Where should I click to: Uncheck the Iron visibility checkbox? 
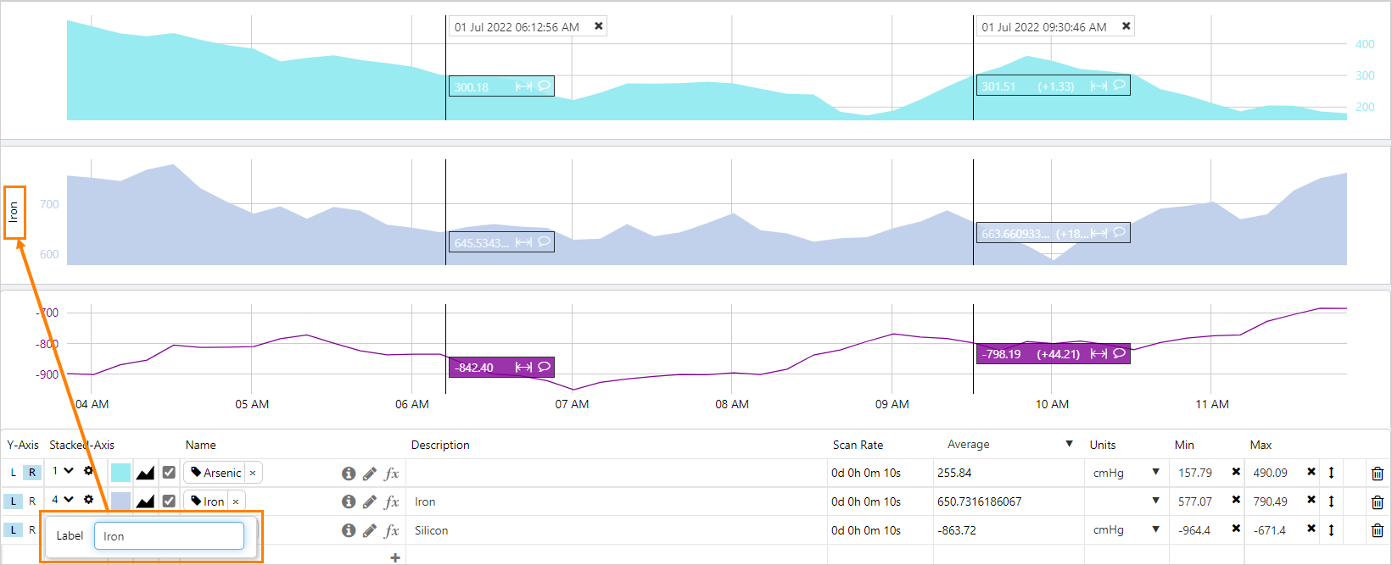tap(169, 501)
